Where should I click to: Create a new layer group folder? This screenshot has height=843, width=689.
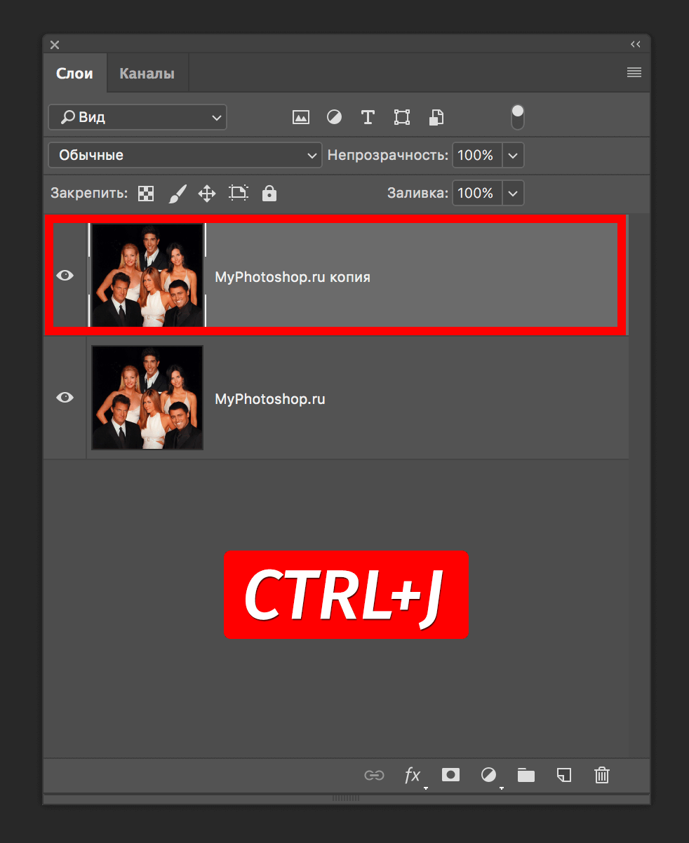[526, 775]
